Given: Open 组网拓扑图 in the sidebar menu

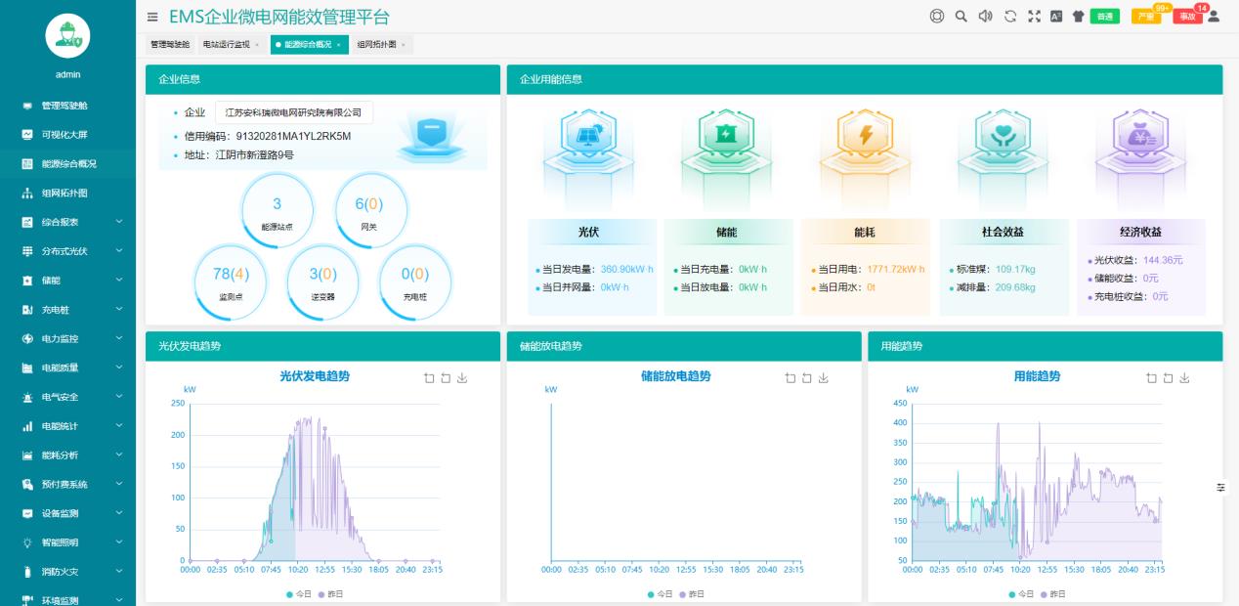Looking at the screenshot, I should (64, 193).
